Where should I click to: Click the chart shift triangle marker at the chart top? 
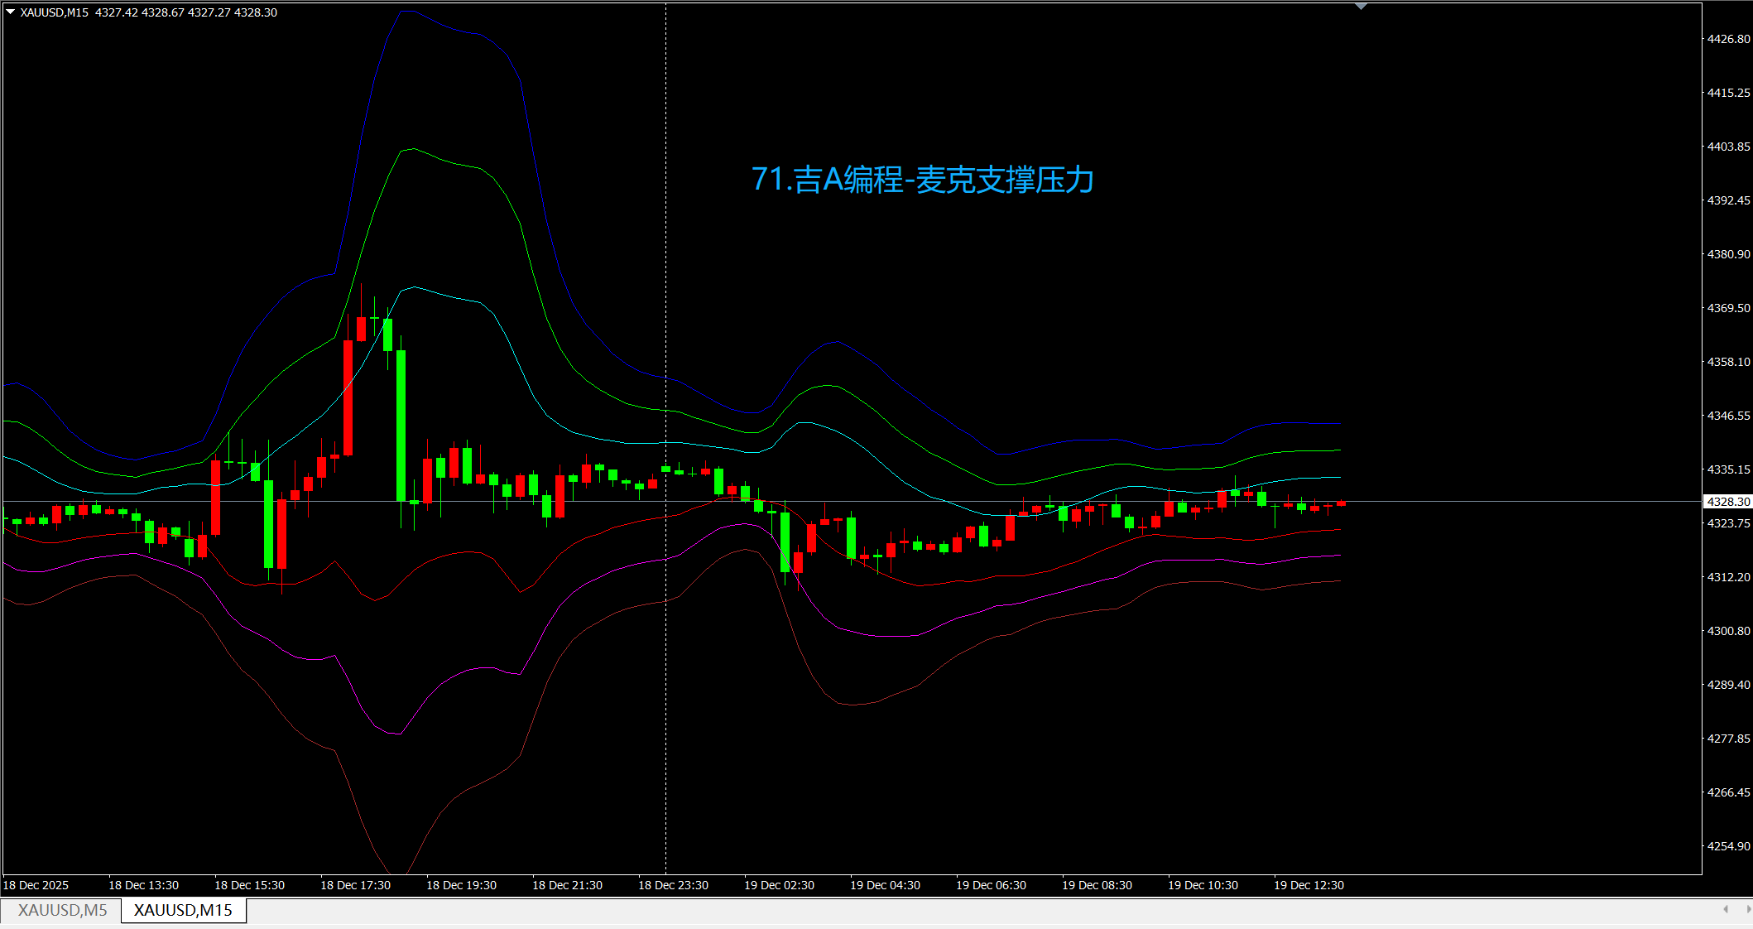(x=1361, y=7)
